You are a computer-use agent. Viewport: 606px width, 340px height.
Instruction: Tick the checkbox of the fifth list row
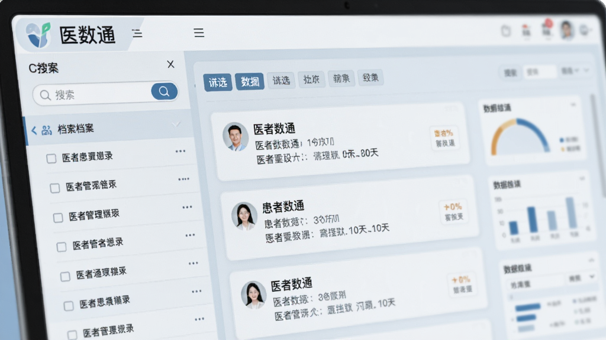(65, 276)
